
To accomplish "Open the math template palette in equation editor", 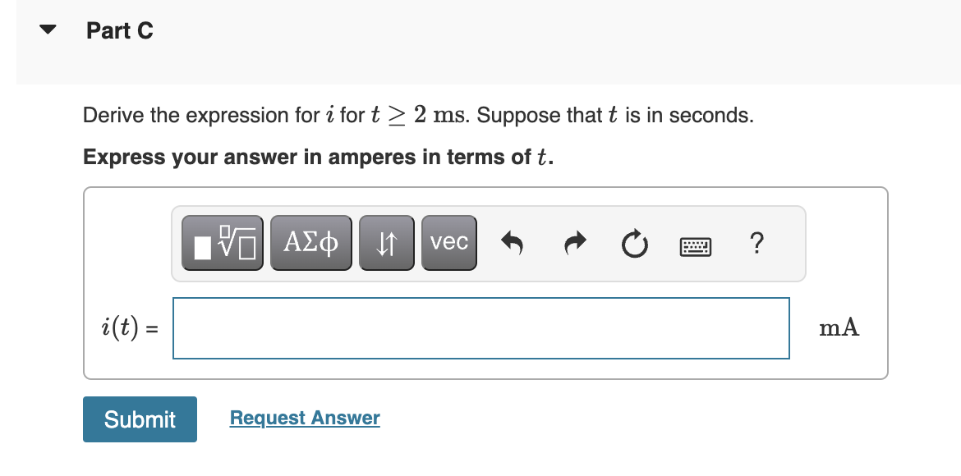I will tap(222, 242).
